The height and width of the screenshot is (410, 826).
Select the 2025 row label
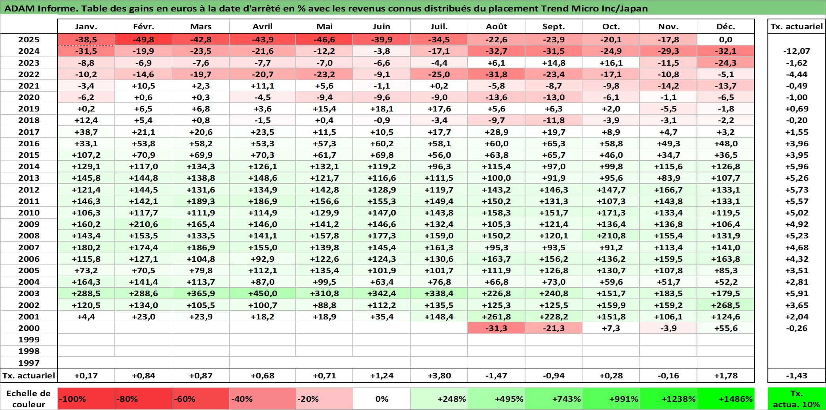29,40
